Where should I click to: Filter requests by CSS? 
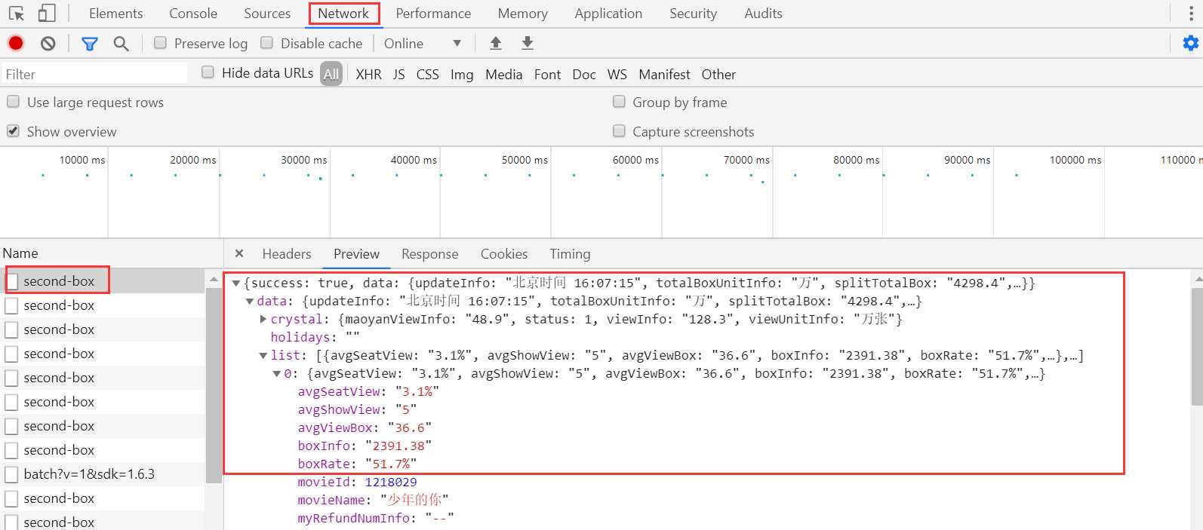coord(427,74)
